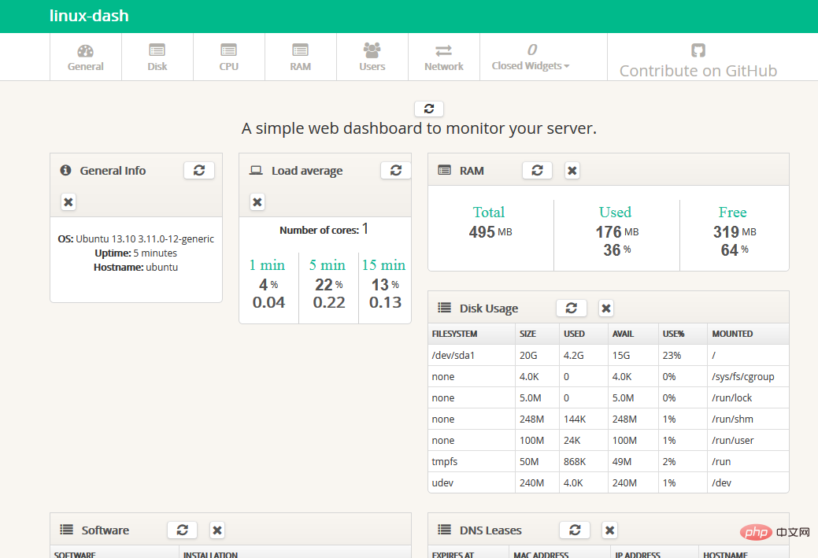818x558 pixels.
Task: Open the Contribute on GitHub link
Action: pos(698,61)
